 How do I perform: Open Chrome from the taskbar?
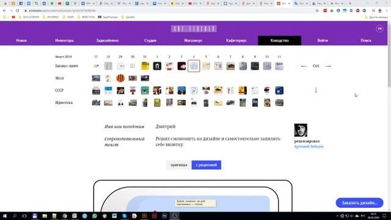click(65, 216)
